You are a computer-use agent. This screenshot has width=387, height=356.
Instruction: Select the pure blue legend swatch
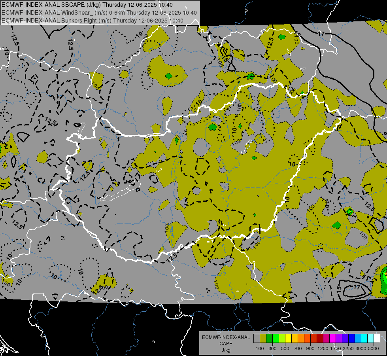pos(351,338)
